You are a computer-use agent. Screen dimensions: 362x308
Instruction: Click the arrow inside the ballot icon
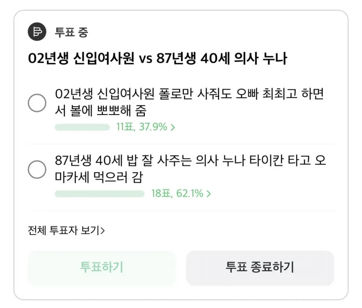coord(37,31)
